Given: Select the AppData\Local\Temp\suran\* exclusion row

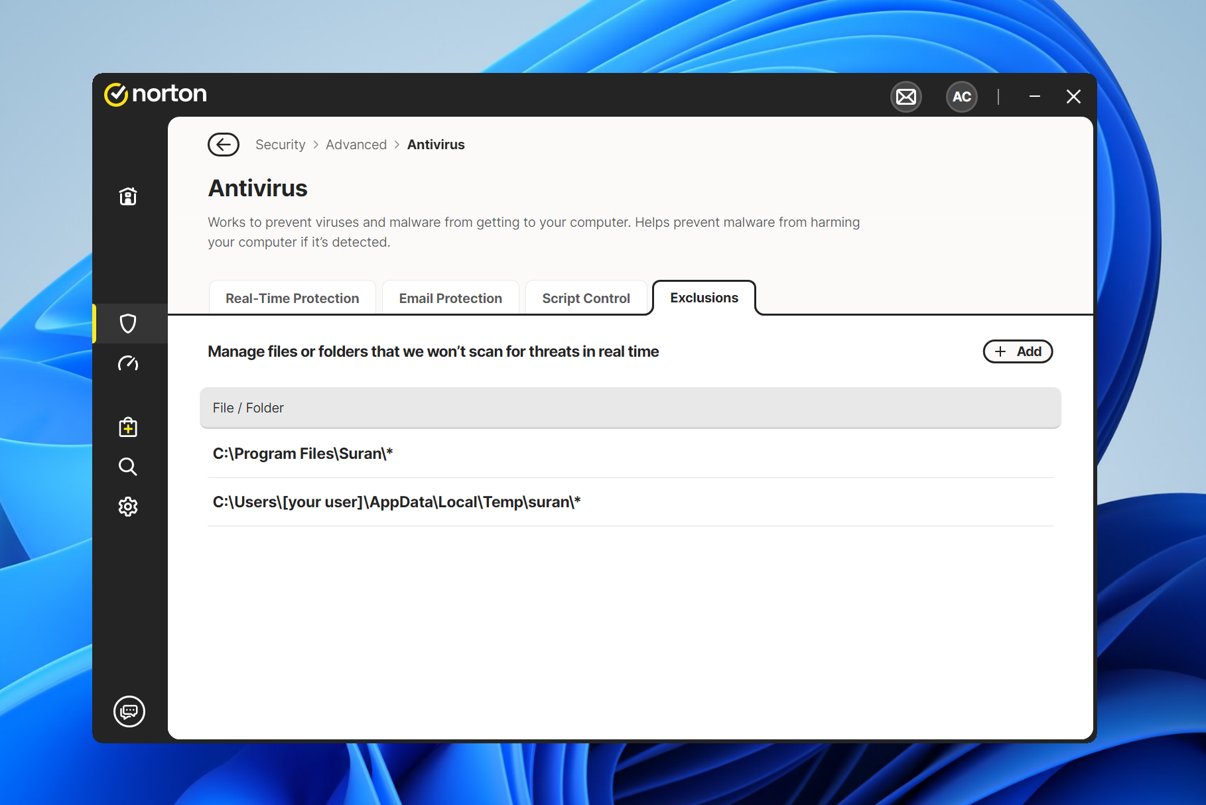Looking at the screenshot, I should click(630, 502).
